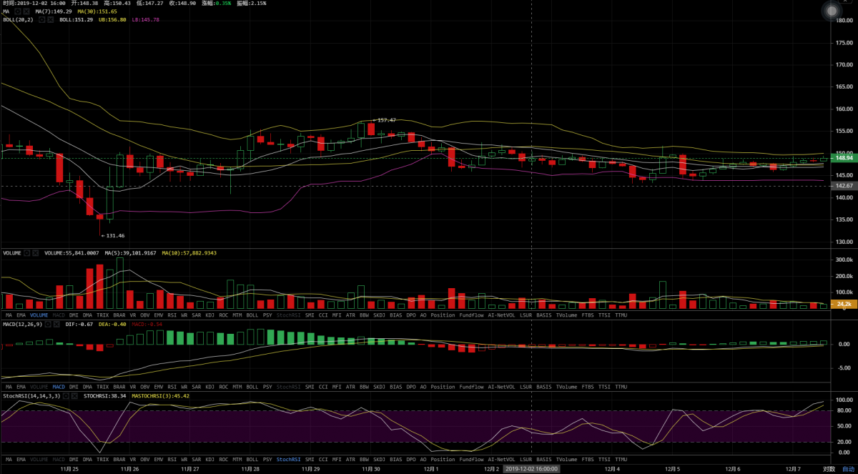The width and height of the screenshot is (858, 474).
Task: Select RSI tab in the MACD panel row
Action: [x=172, y=386]
